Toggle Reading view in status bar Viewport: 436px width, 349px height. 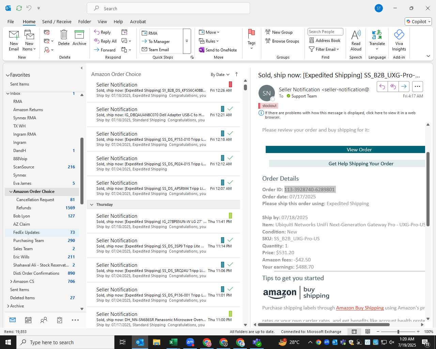click(368, 332)
